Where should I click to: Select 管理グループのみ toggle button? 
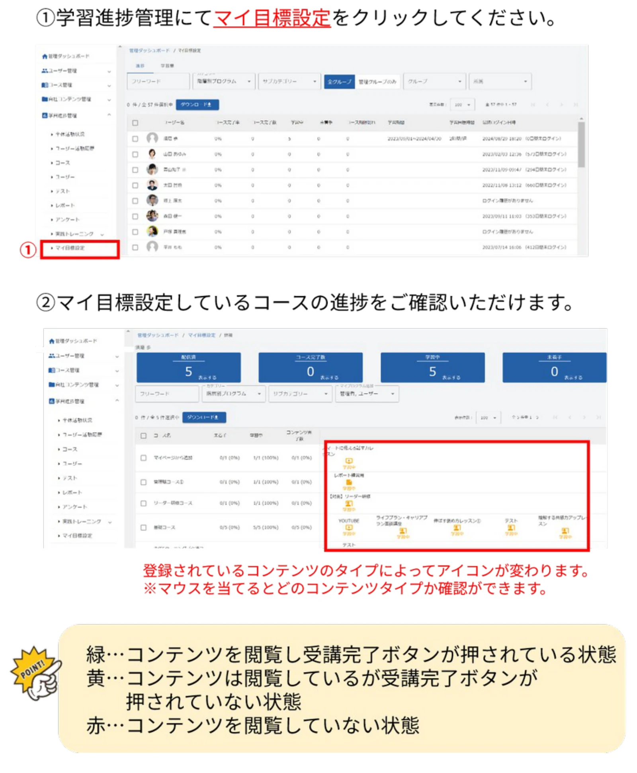377,82
